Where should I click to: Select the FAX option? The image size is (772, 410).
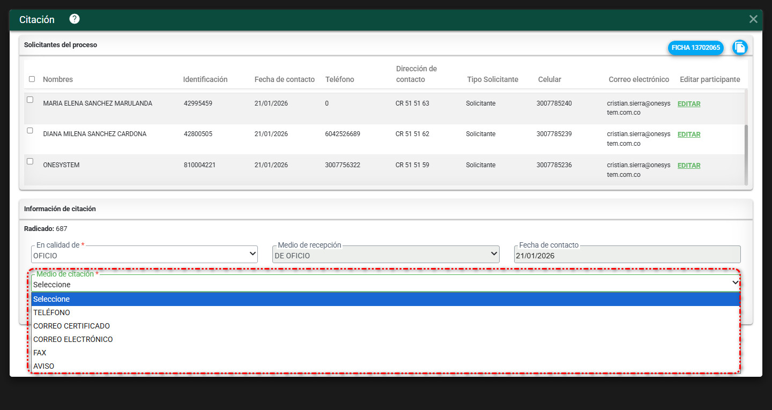[40, 353]
